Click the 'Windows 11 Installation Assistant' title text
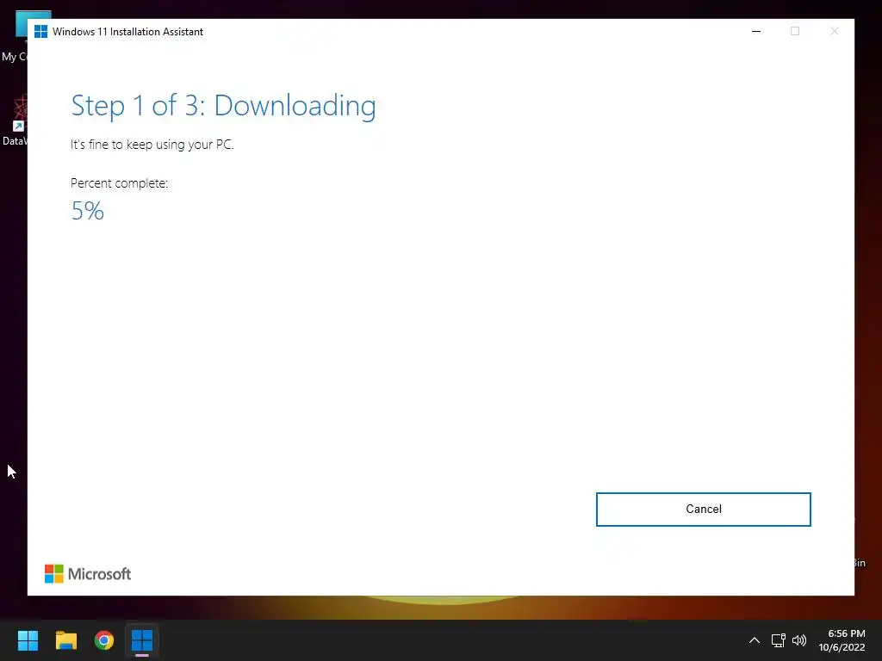 tap(127, 32)
